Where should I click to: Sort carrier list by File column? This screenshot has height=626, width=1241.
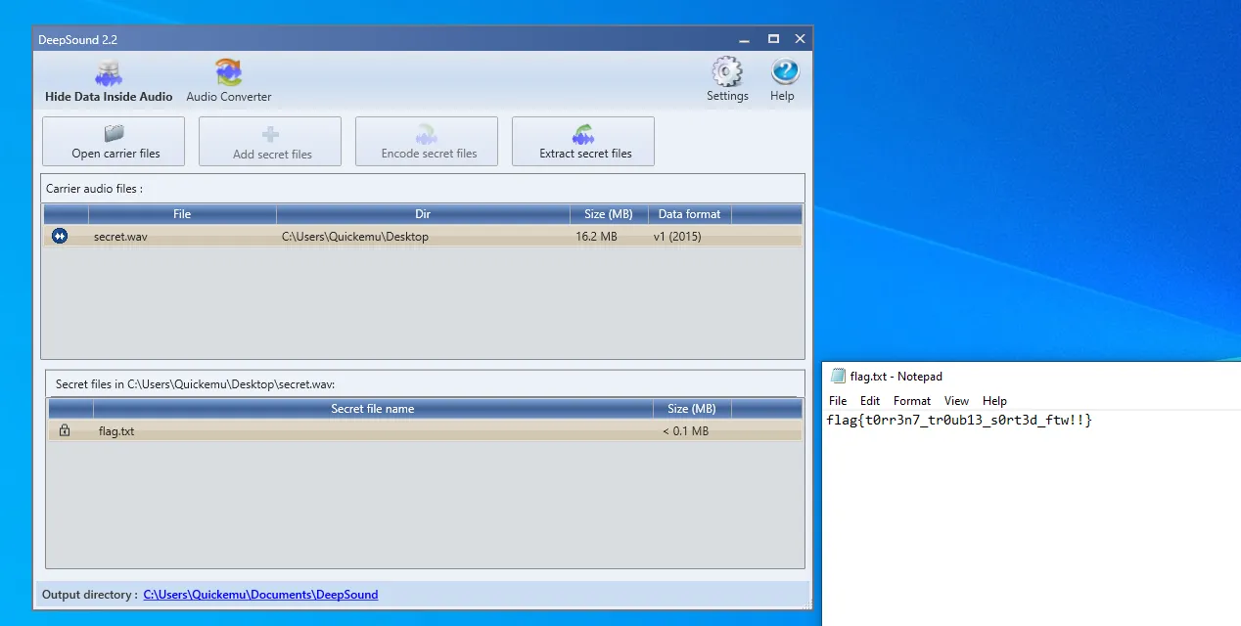(182, 214)
